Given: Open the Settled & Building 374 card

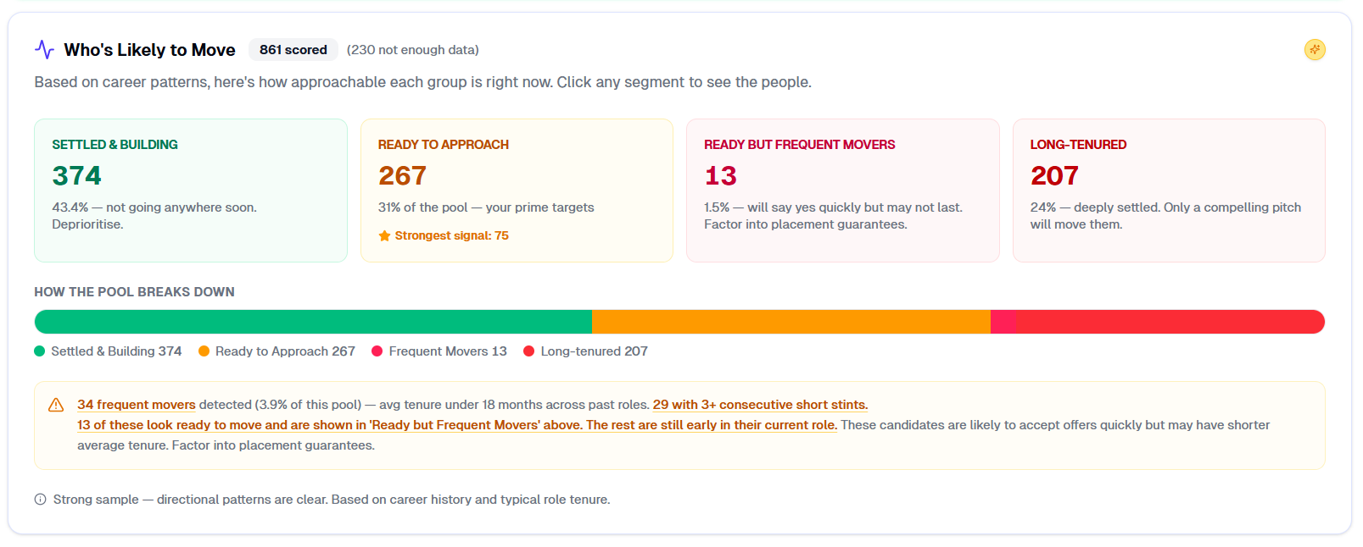Looking at the screenshot, I should [190, 190].
